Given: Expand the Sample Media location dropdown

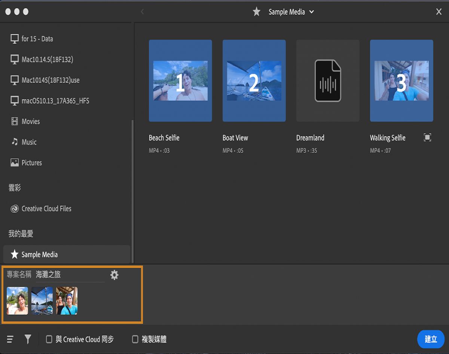Looking at the screenshot, I should point(311,12).
